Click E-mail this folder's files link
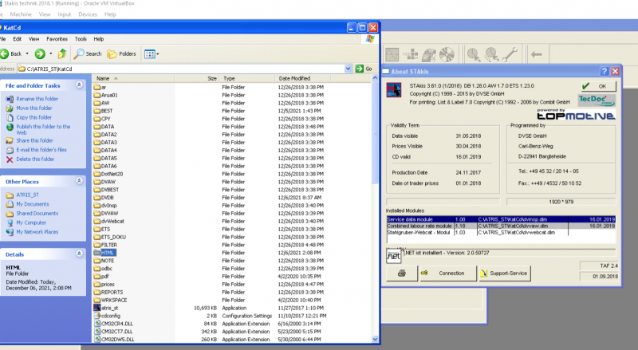This screenshot has width=638, height=350. (x=41, y=150)
